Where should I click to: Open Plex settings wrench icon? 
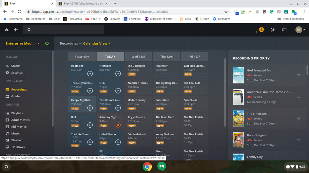[x=273, y=30]
